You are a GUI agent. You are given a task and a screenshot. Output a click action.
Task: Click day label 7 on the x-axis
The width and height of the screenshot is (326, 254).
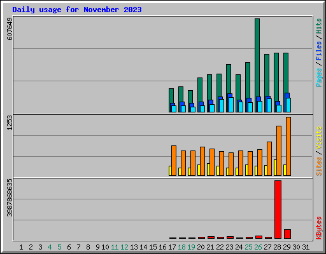[78, 247]
